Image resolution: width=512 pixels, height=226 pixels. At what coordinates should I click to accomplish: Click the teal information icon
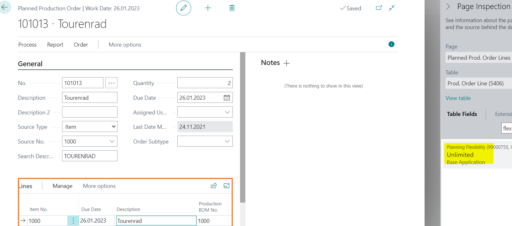coord(391,44)
